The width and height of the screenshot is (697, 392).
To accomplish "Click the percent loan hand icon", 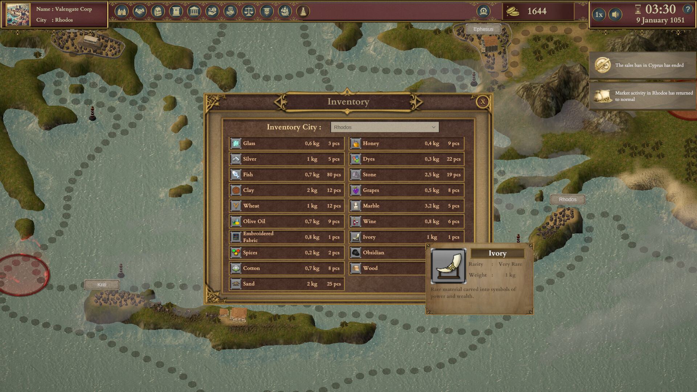I will click(212, 12).
